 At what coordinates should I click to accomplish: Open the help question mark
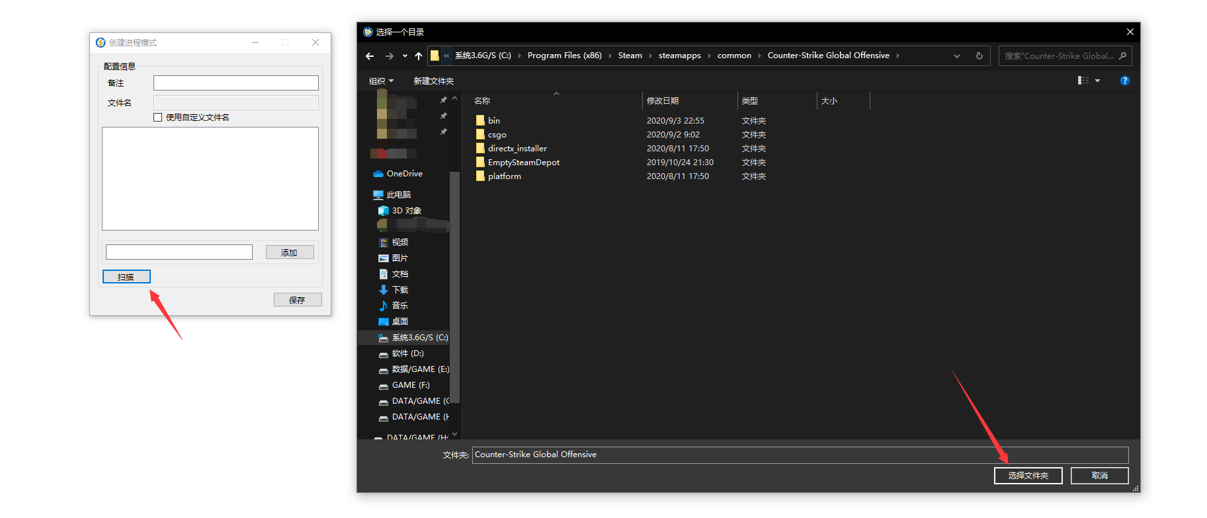[1125, 81]
